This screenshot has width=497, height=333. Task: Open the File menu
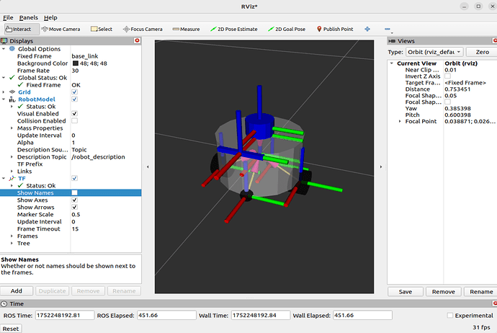(8, 17)
